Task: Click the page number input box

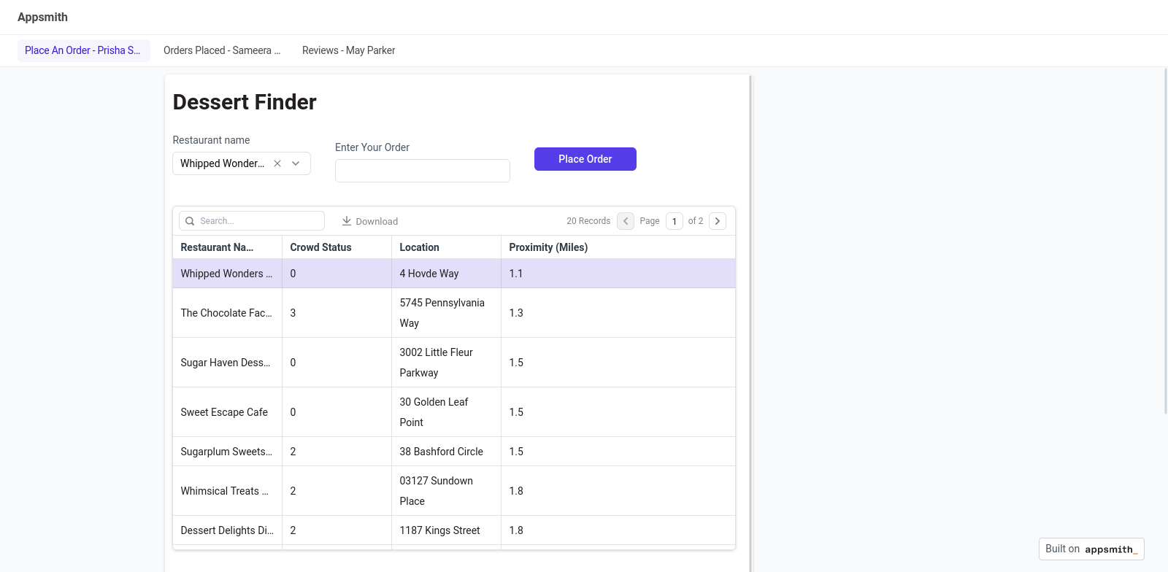Action: [x=674, y=221]
